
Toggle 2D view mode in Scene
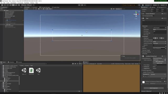pyautogui.click(x=36, y=9)
